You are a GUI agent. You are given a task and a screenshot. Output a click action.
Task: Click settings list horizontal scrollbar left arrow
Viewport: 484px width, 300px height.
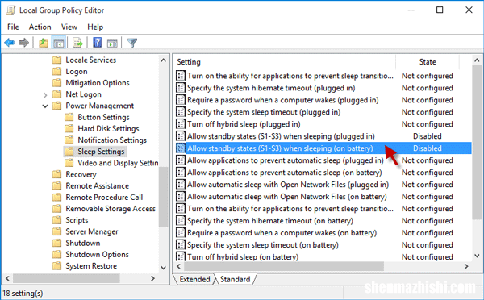178,266
